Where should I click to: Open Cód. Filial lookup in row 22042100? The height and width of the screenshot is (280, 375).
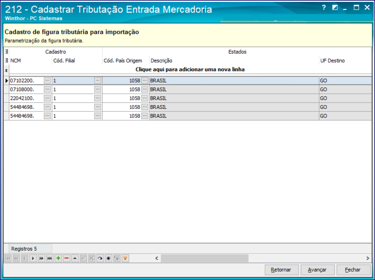point(98,98)
